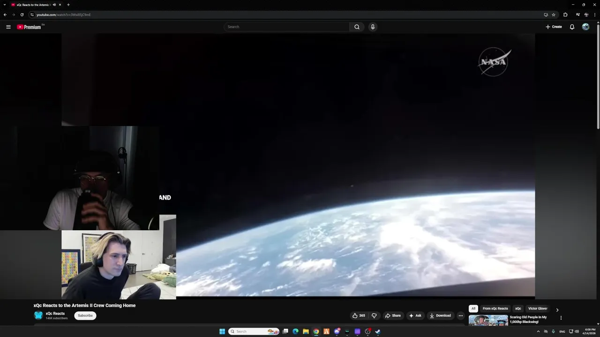This screenshot has height=337, width=600.
Task: Expand the tab search dropdown arrow
Action: pyautogui.click(x=4, y=5)
